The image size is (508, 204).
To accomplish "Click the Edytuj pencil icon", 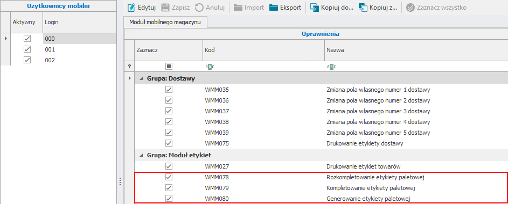I will (x=131, y=8).
